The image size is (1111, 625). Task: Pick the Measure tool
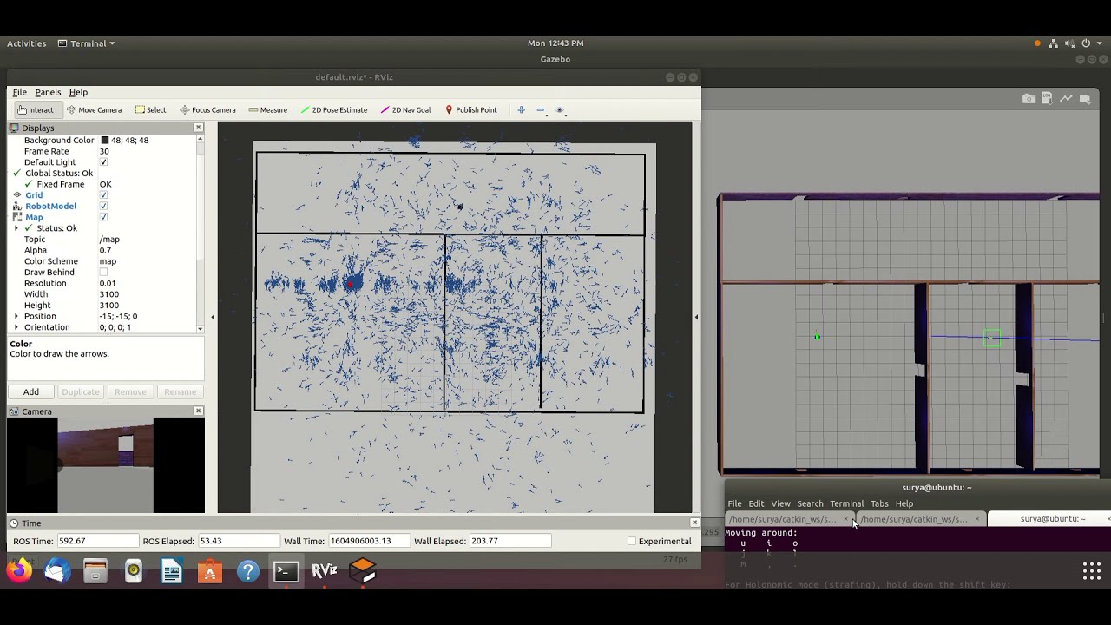click(267, 110)
